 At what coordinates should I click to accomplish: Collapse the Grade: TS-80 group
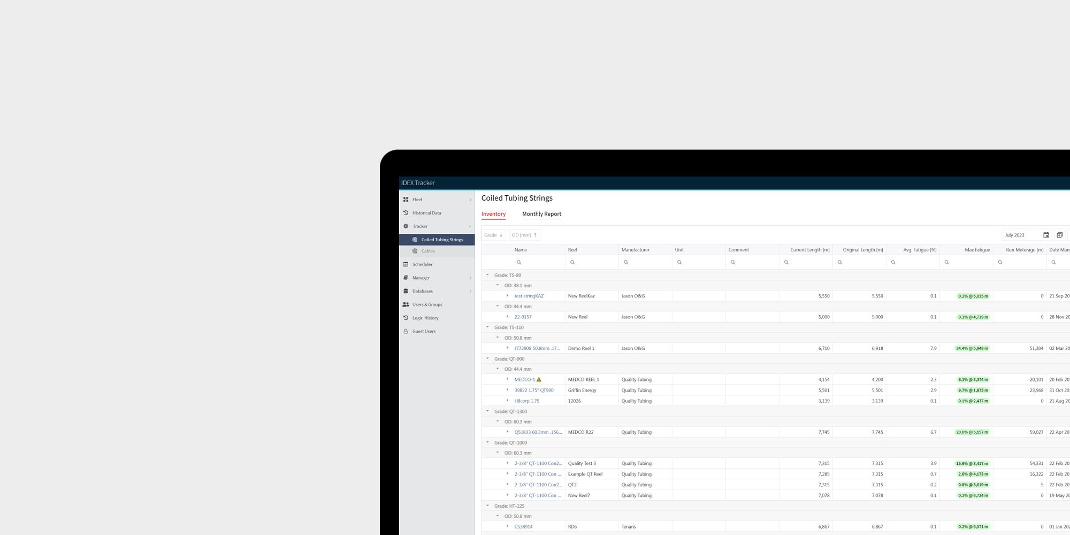click(487, 275)
